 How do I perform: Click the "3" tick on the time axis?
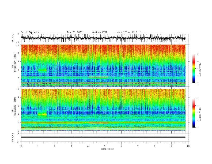[71, 146]
